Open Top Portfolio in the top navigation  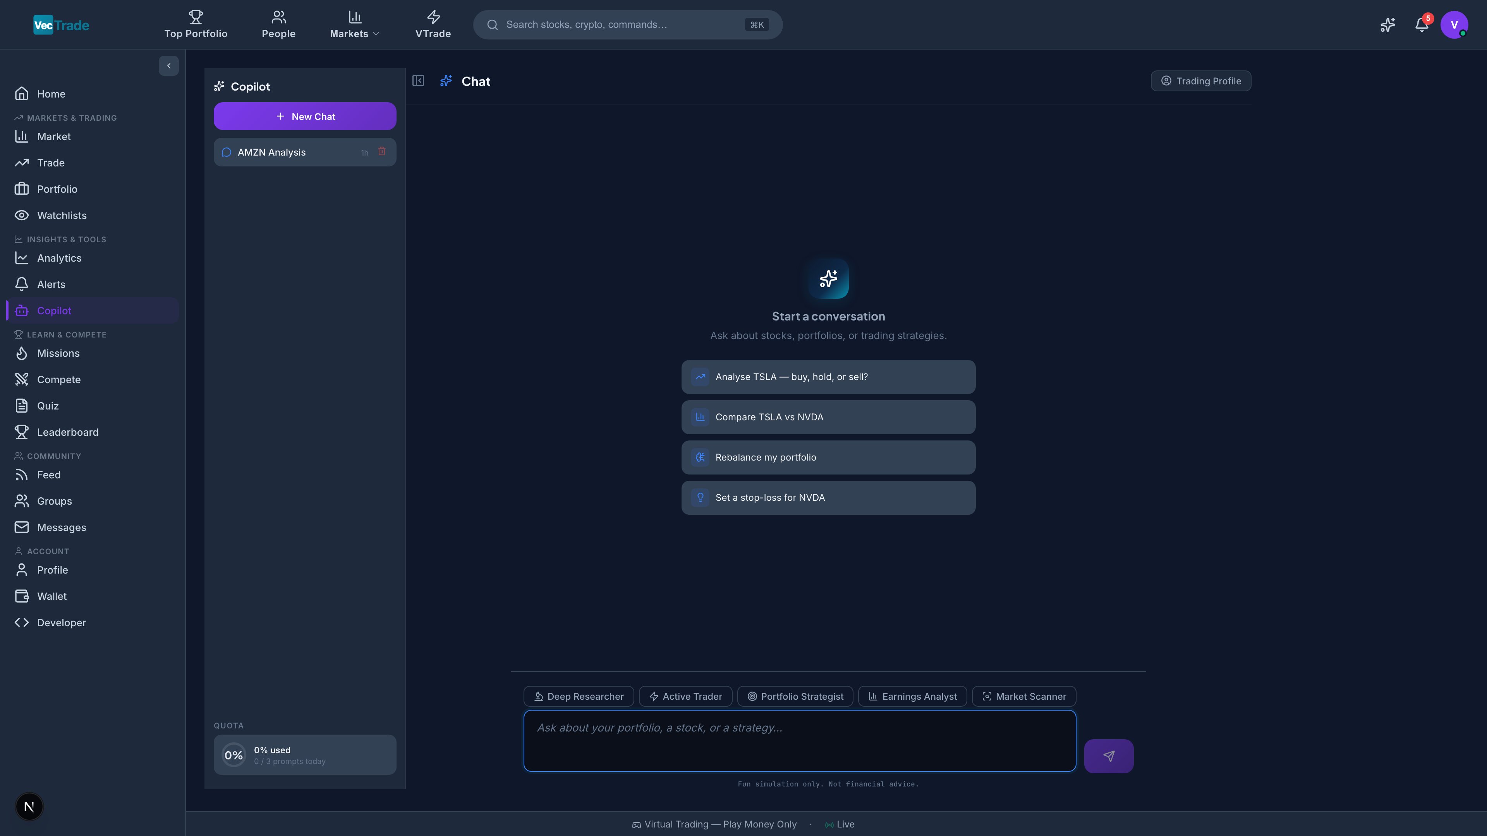pos(196,25)
